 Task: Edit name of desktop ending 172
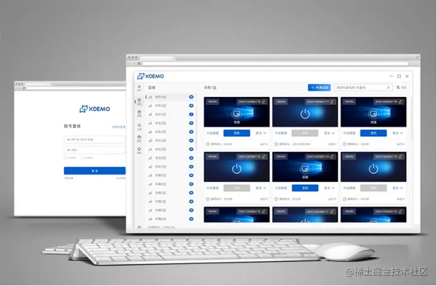264,212
